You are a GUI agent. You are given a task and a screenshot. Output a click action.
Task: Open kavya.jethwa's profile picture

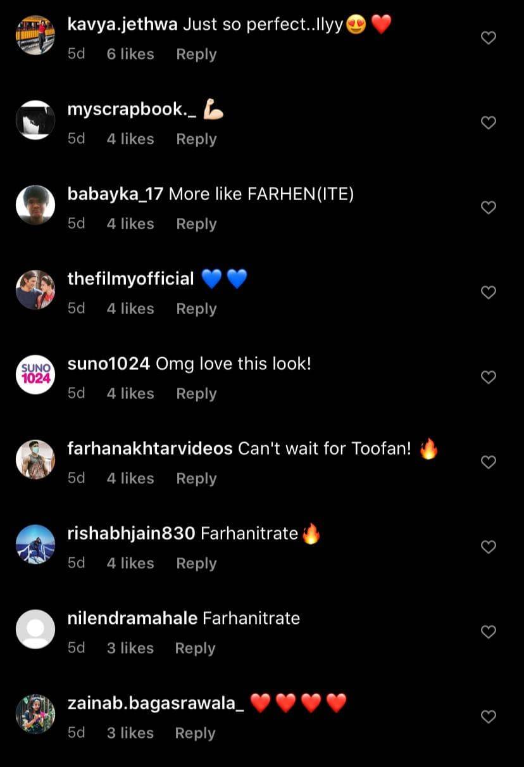[35, 35]
